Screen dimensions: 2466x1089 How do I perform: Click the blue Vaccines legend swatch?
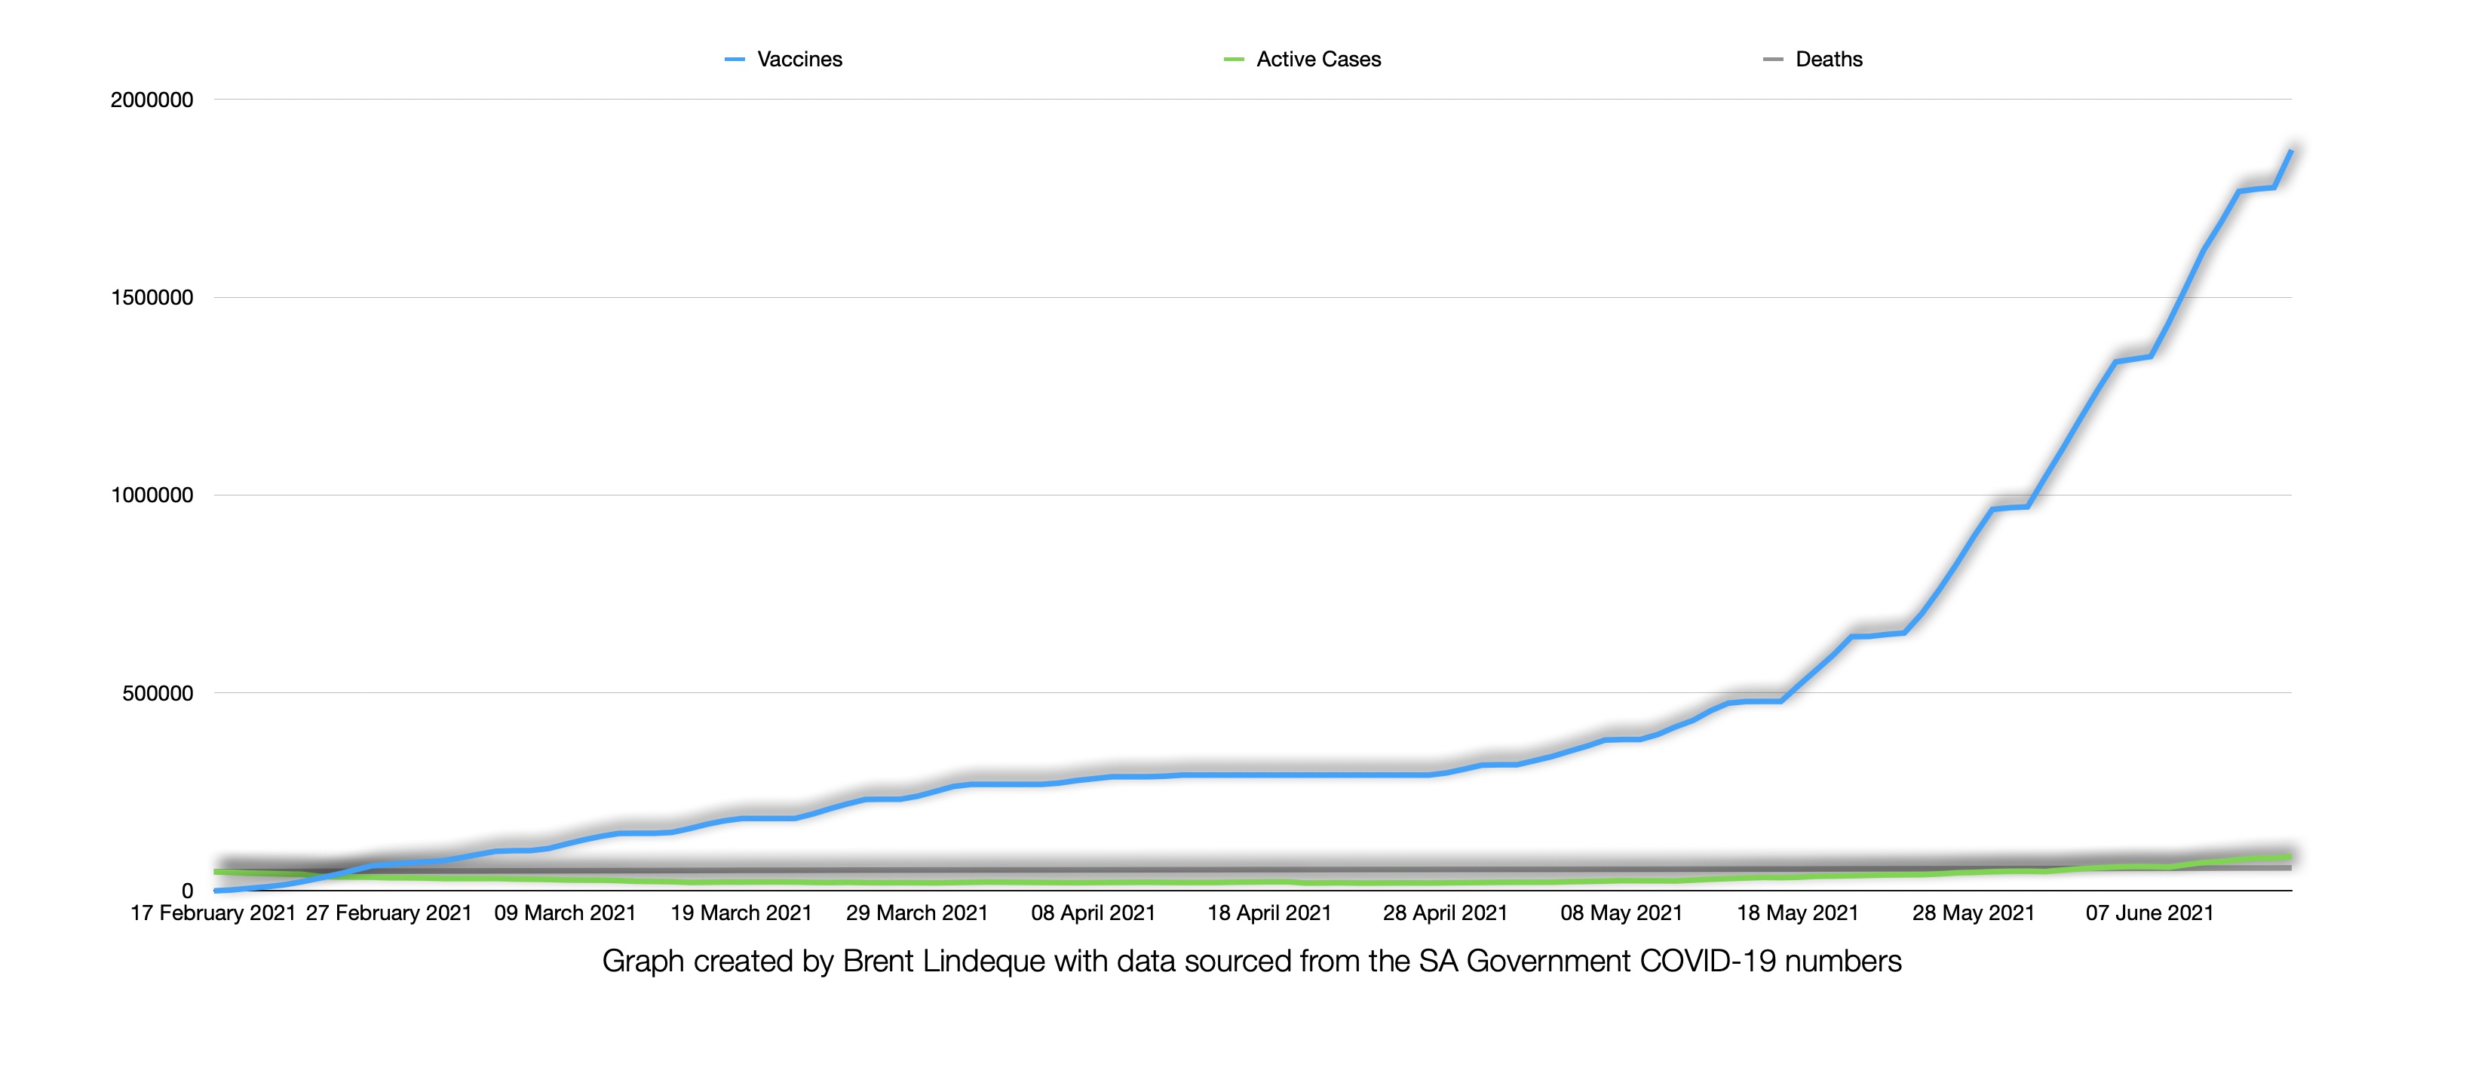coord(735,60)
